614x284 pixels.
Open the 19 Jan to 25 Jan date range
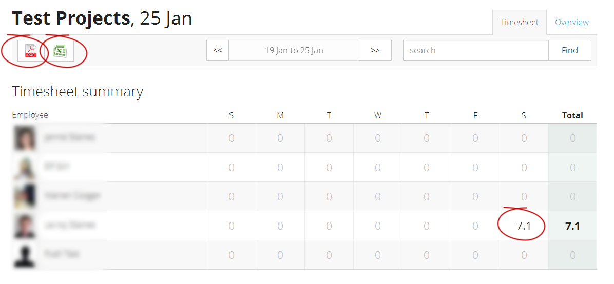pos(294,50)
